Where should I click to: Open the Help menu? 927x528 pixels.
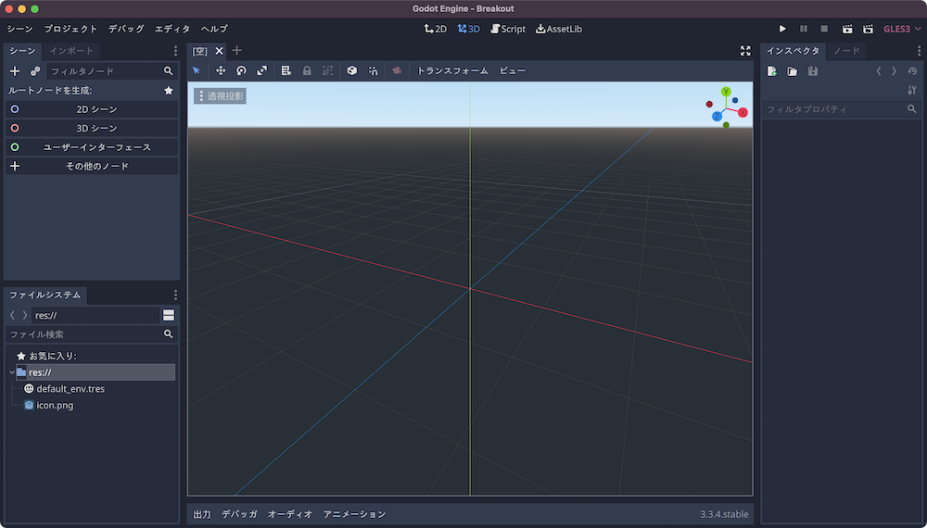pos(214,29)
